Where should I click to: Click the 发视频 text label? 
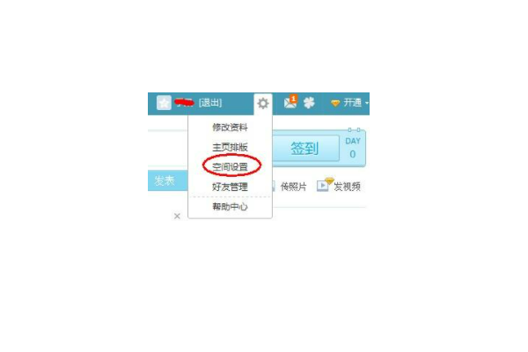pos(348,187)
